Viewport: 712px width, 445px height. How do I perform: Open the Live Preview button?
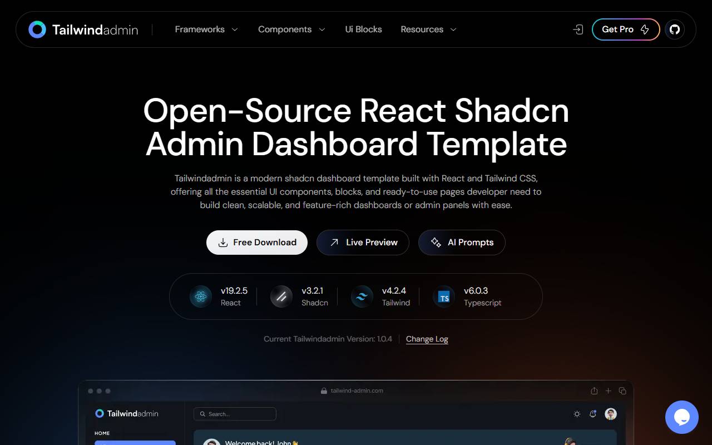coord(363,243)
